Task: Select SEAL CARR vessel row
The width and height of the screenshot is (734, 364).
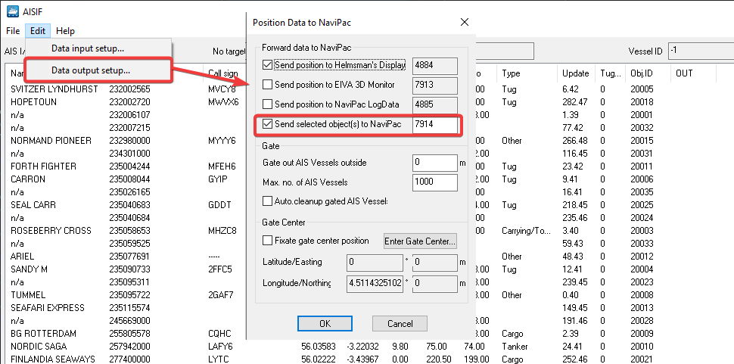Action: 33,205
